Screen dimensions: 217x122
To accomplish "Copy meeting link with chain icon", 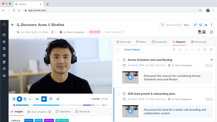I will coord(195,25).
